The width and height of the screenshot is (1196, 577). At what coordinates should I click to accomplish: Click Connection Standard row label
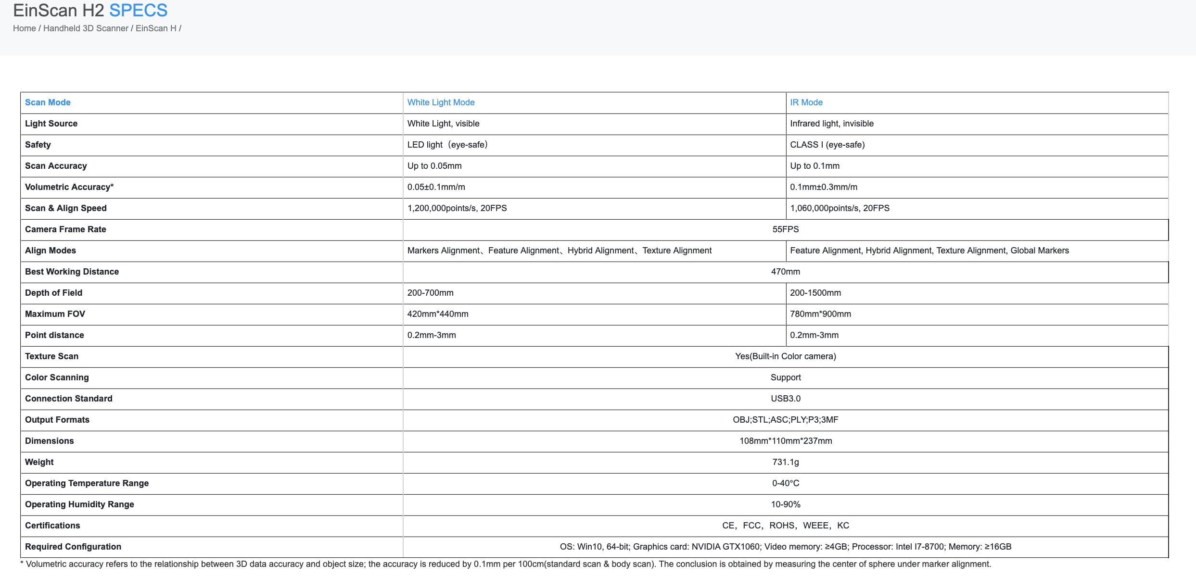pyautogui.click(x=69, y=399)
